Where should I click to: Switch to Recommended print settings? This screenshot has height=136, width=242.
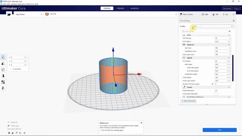click(189, 101)
